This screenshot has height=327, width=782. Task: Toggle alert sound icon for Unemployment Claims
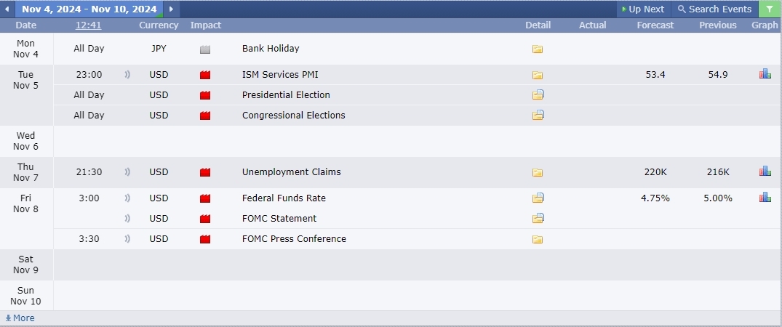pyautogui.click(x=127, y=172)
